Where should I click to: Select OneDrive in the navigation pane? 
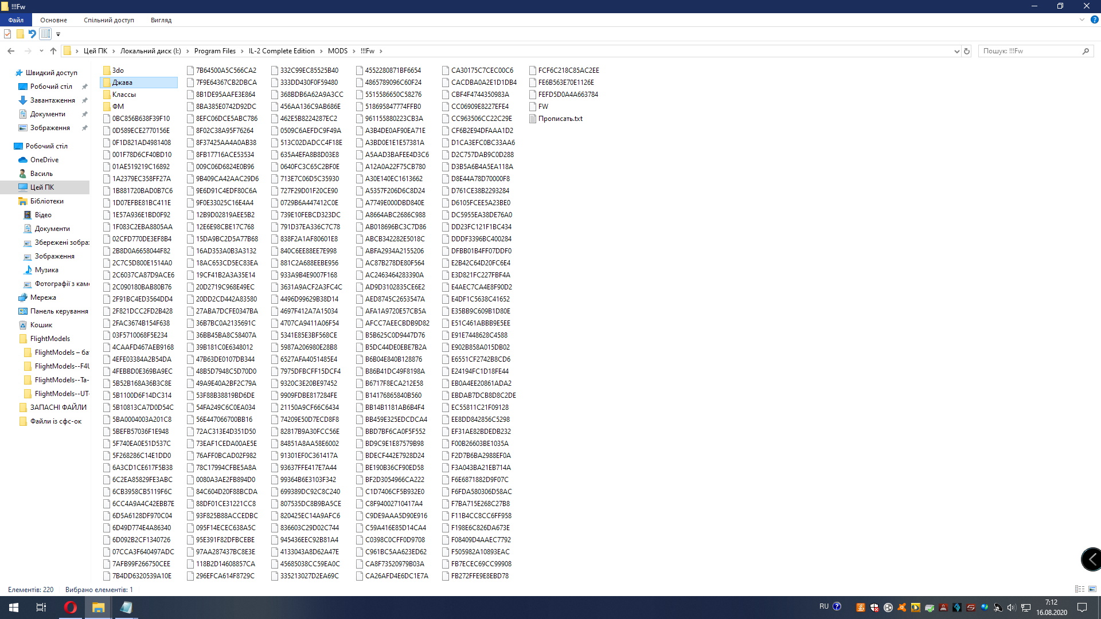tap(44, 160)
